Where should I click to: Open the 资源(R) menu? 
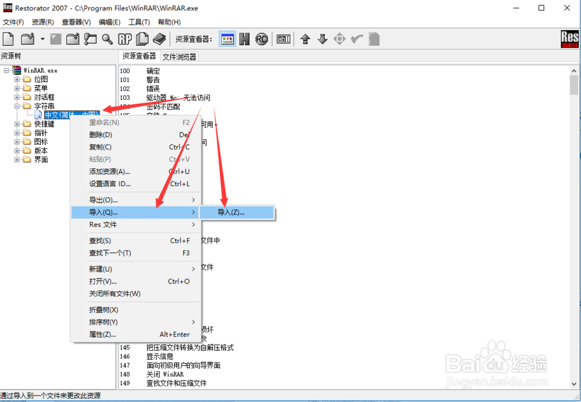pos(43,22)
